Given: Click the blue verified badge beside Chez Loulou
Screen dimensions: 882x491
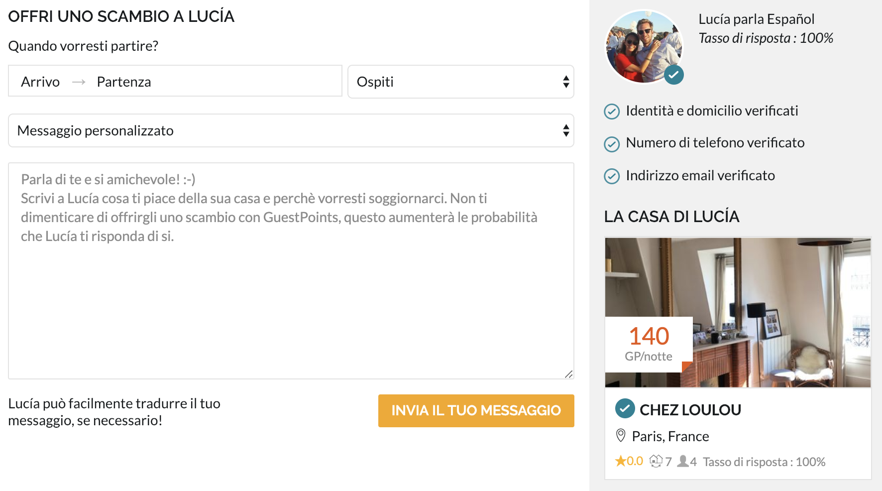Looking at the screenshot, I should pyautogui.click(x=625, y=408).
